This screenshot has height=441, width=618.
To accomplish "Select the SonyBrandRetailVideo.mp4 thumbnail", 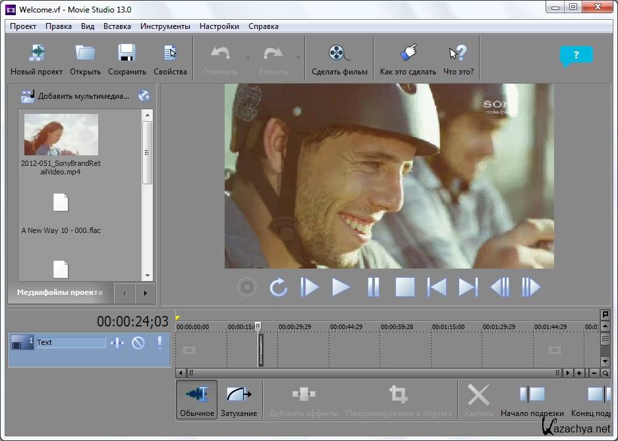I will click(x=61, y=134).
